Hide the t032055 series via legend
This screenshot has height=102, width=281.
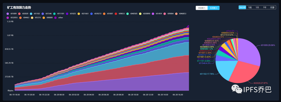tap(12, 18)
